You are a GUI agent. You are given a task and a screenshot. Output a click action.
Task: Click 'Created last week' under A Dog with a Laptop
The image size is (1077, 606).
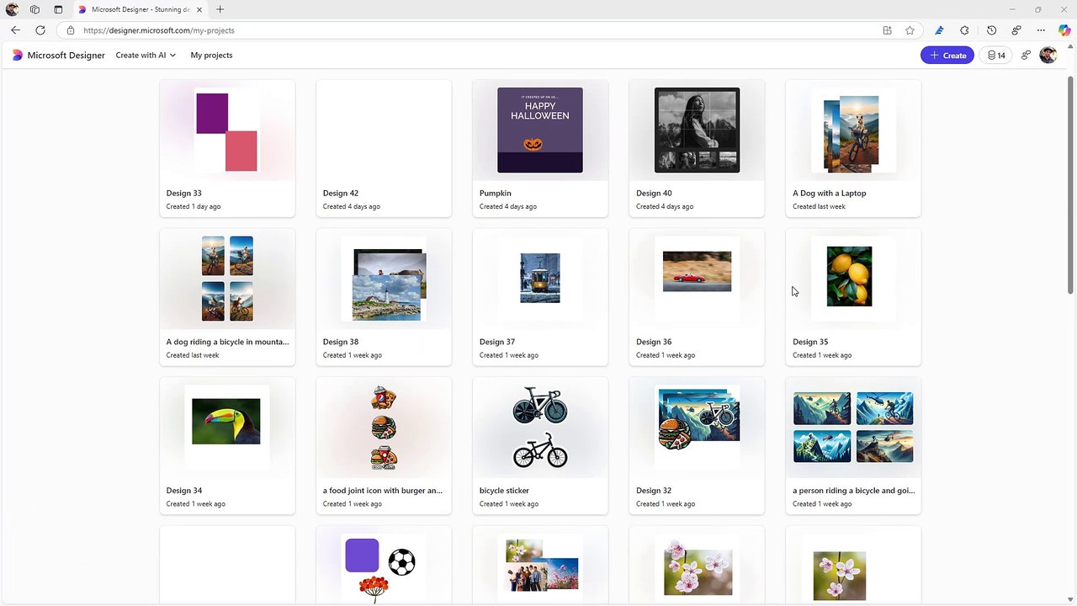point(819,206)
